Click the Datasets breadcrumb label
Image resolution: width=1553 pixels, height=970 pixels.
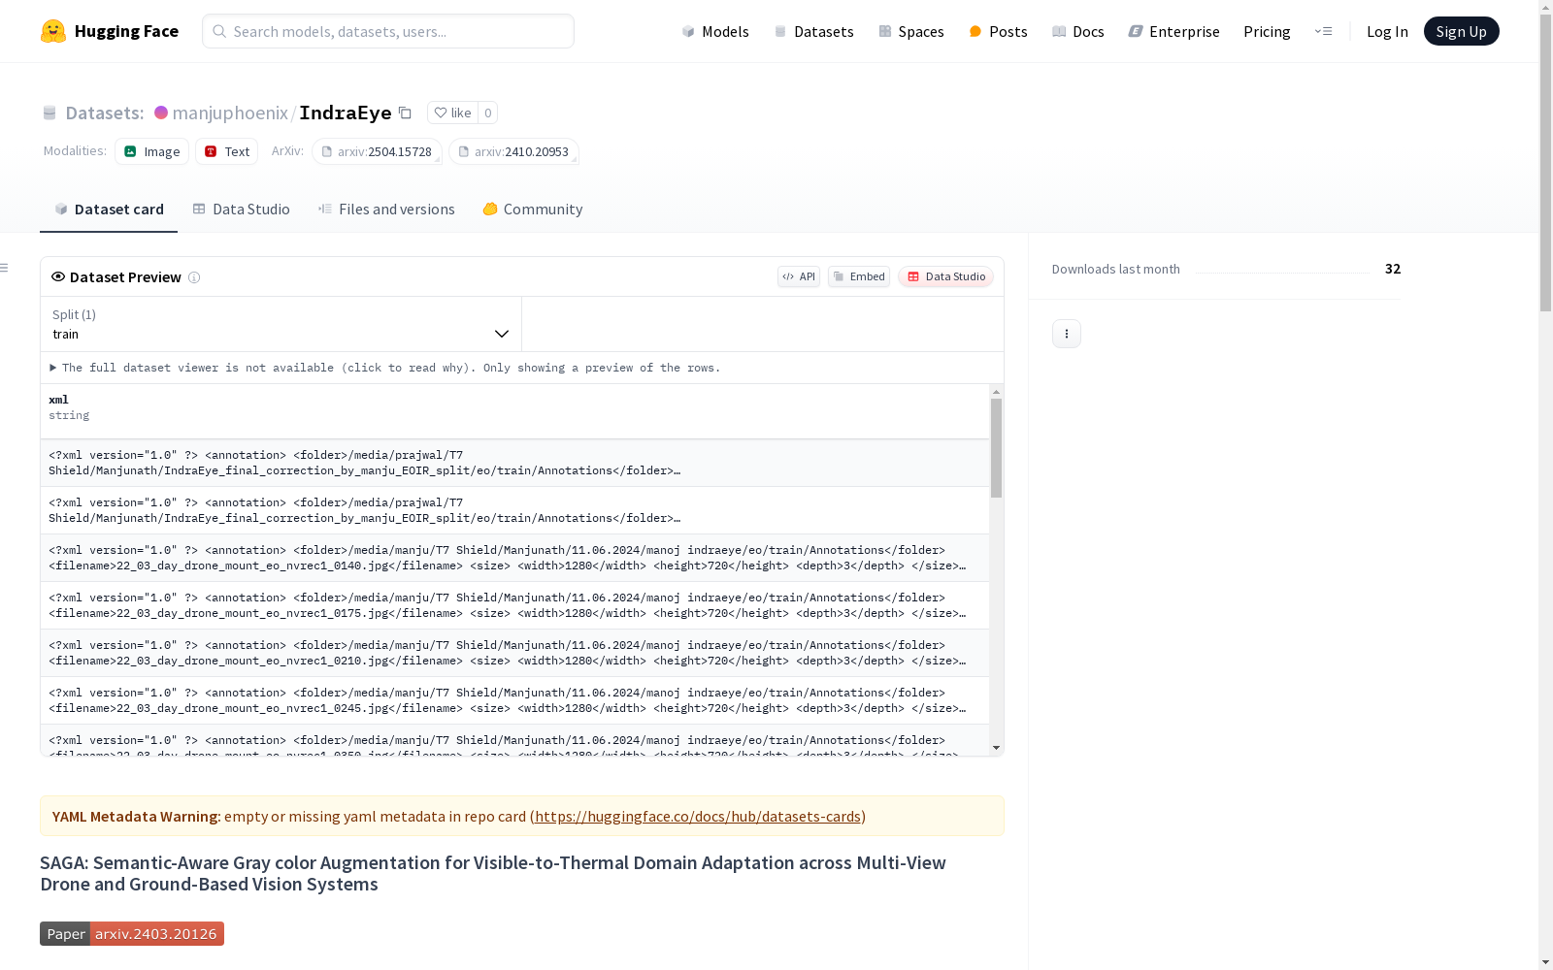[x=105, y=113]
